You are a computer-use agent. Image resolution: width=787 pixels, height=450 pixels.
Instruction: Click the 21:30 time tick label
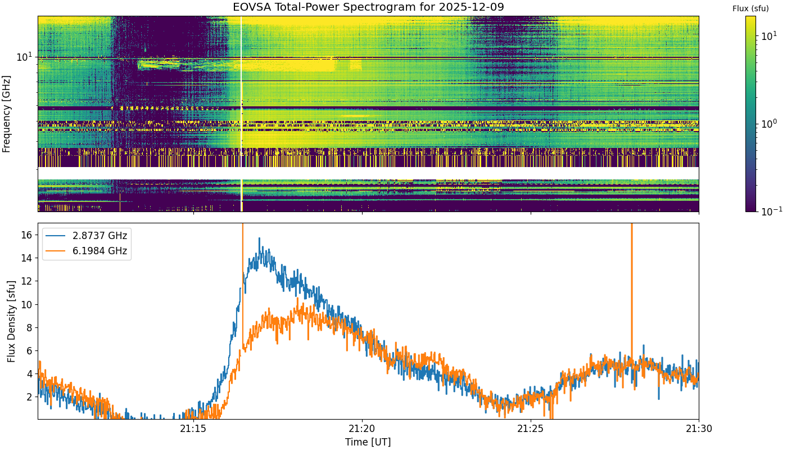[699, 430]
